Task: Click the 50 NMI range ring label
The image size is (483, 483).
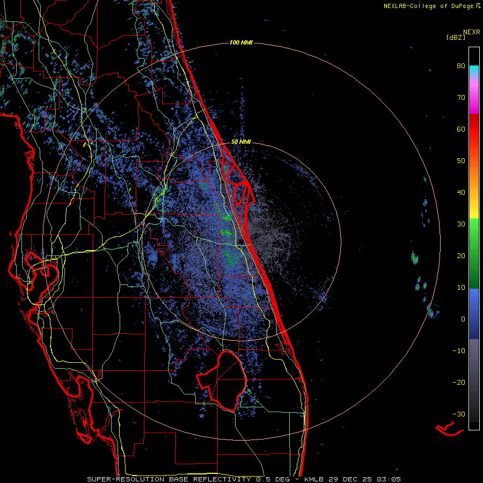Action: coord(241,142)
